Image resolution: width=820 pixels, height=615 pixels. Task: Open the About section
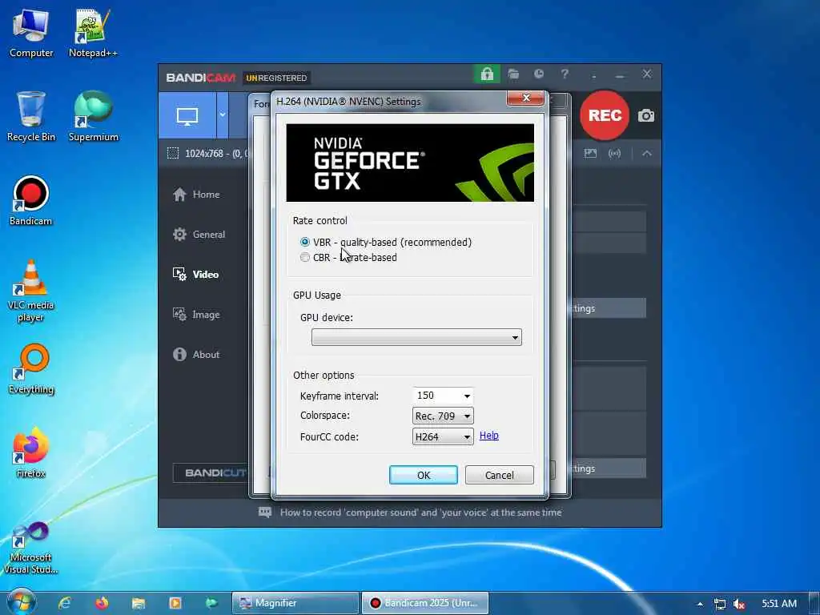[197, 355]
